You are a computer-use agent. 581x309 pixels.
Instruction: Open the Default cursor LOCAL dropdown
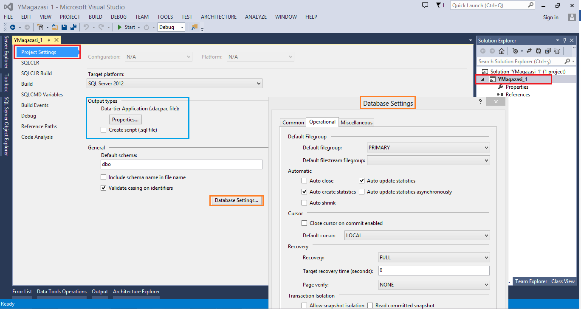click(417, 236)
